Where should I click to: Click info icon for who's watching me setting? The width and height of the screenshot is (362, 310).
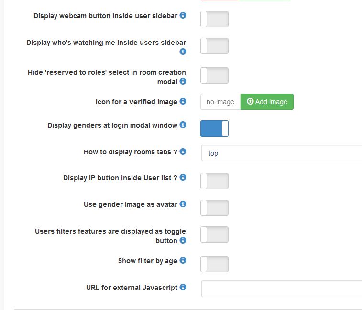coord(183,52)
